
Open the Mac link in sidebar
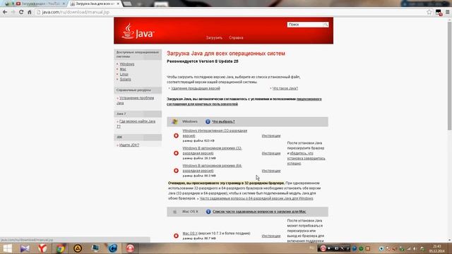pyautogui.click(x=123, y=69)
